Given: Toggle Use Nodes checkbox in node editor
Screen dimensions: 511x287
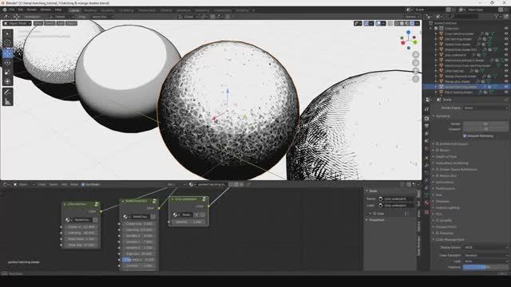Looking at the screenshot, I should pyautogui.click(x=83, y=184).
